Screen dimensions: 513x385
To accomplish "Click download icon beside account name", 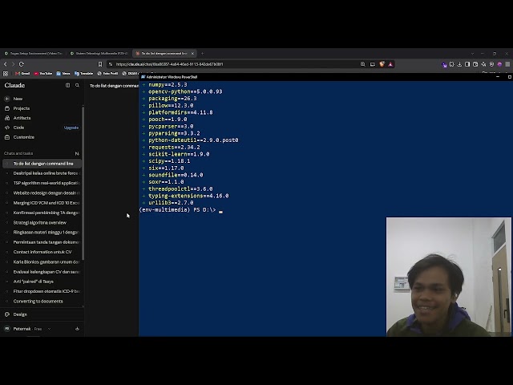I will point(77,329).
